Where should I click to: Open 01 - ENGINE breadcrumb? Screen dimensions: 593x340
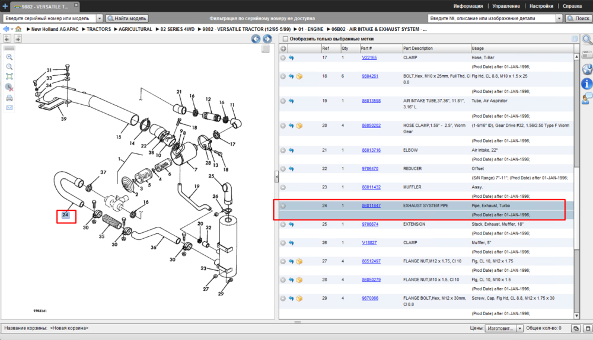[311, 29]
